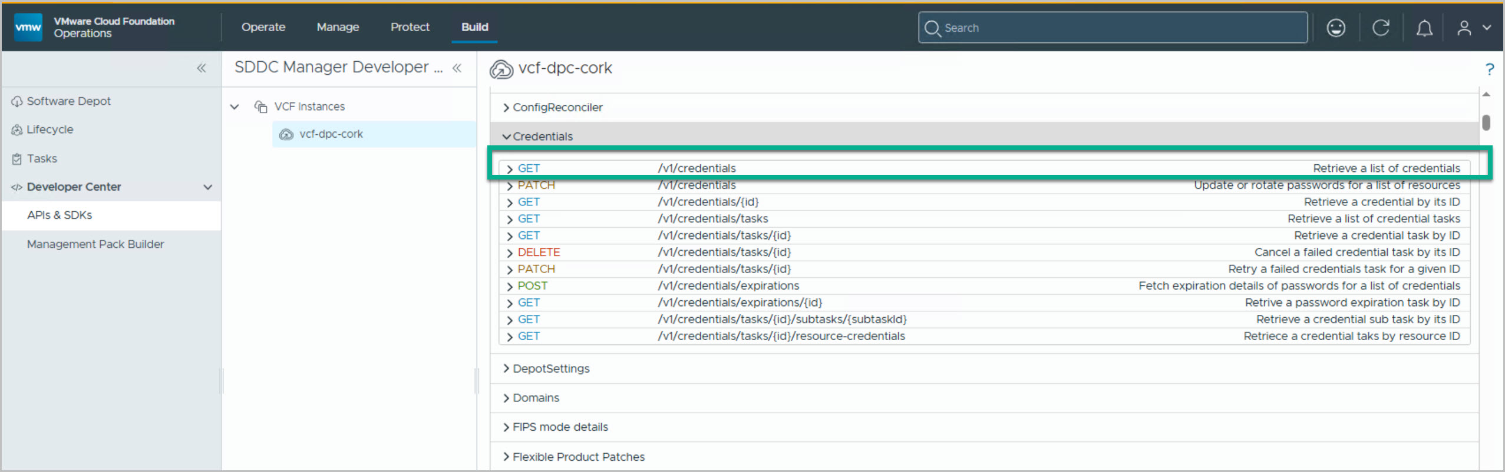Expand the DepotSettings section
1505x472 pixels.
[506, 368]
